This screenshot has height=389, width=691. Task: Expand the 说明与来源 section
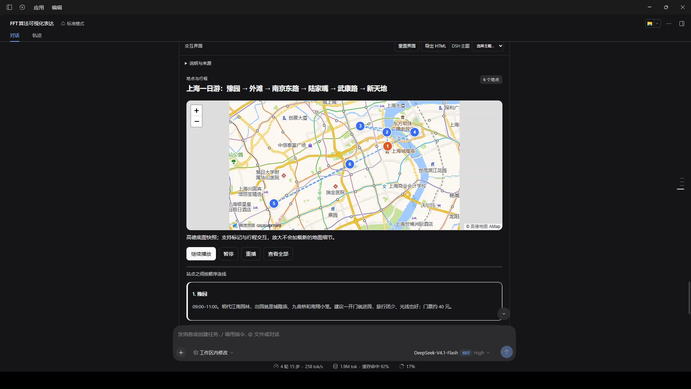pos(198,63)
